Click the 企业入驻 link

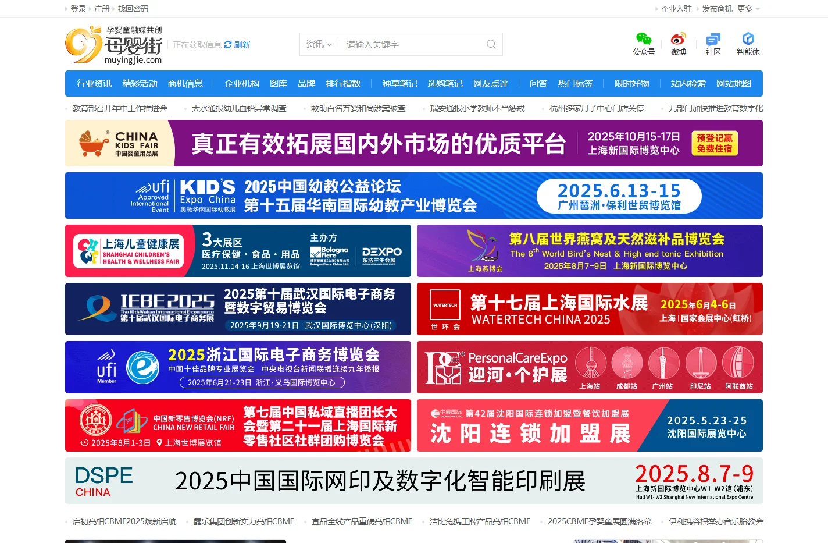(676, 9)
